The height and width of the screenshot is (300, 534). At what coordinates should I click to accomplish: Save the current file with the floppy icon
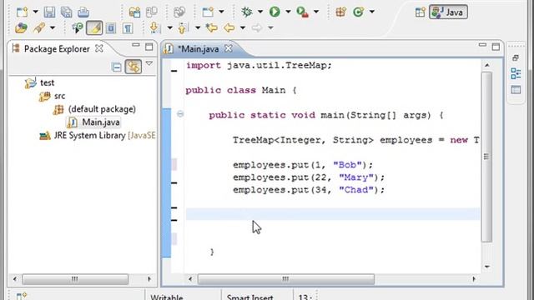pos(49,12)
